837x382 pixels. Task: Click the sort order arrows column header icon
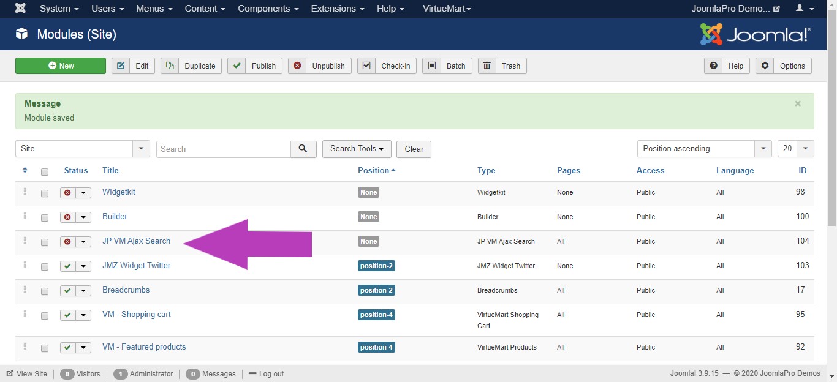[25, 170]
